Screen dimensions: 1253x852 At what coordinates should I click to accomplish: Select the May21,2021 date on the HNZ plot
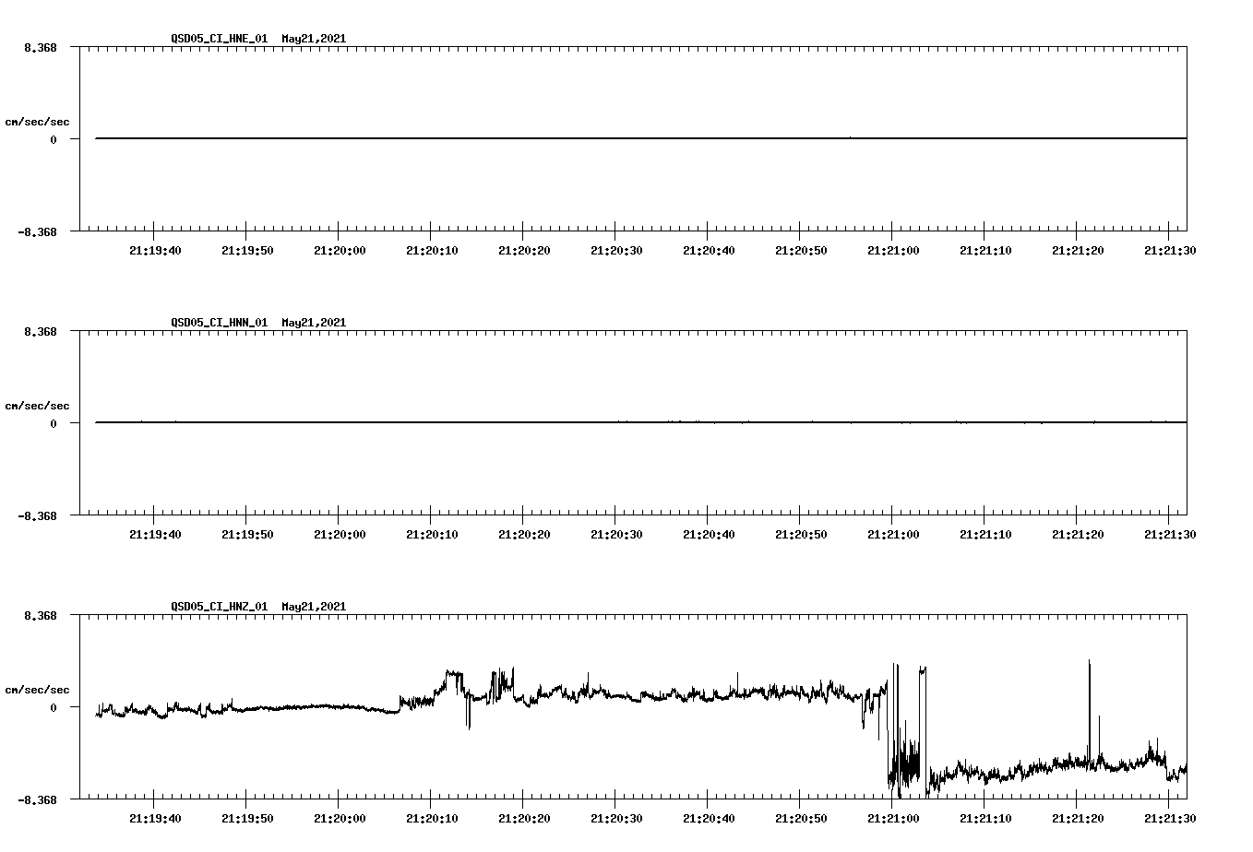(x=313, y=607)
